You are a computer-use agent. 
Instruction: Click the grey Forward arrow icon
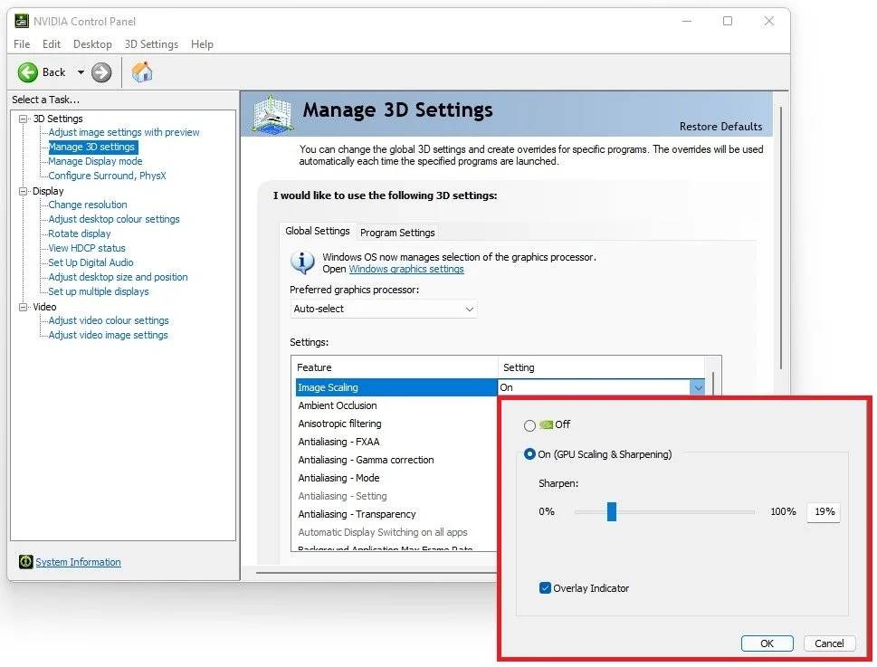click(x=101, y=72)
